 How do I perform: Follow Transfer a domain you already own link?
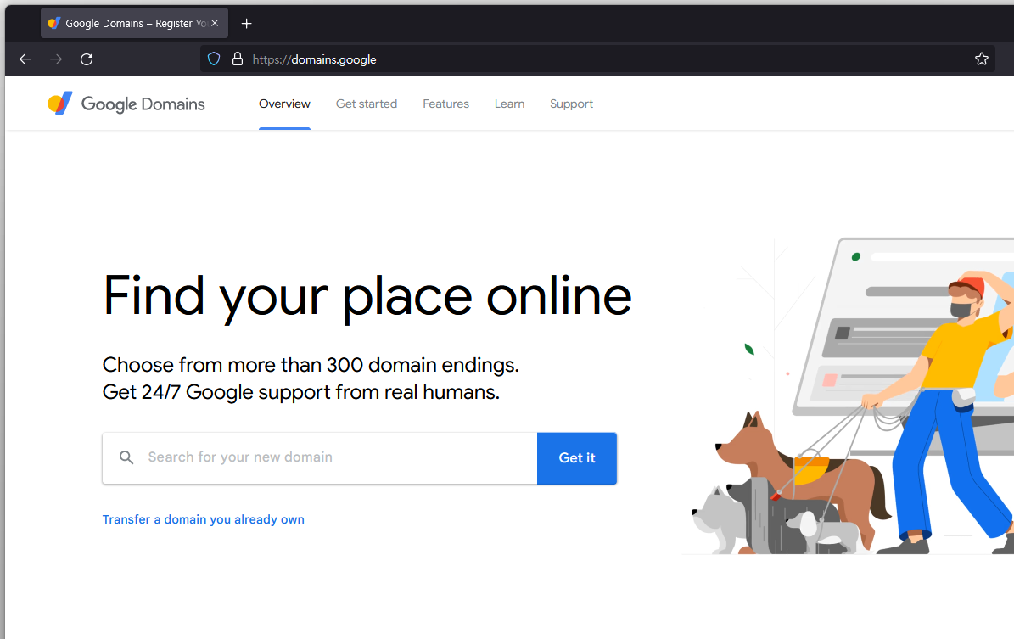tap(203, 520)
